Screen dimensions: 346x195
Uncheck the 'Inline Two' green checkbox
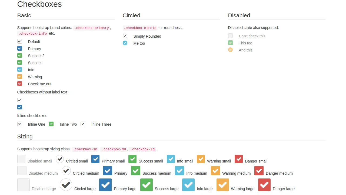[x=51, y=124]
